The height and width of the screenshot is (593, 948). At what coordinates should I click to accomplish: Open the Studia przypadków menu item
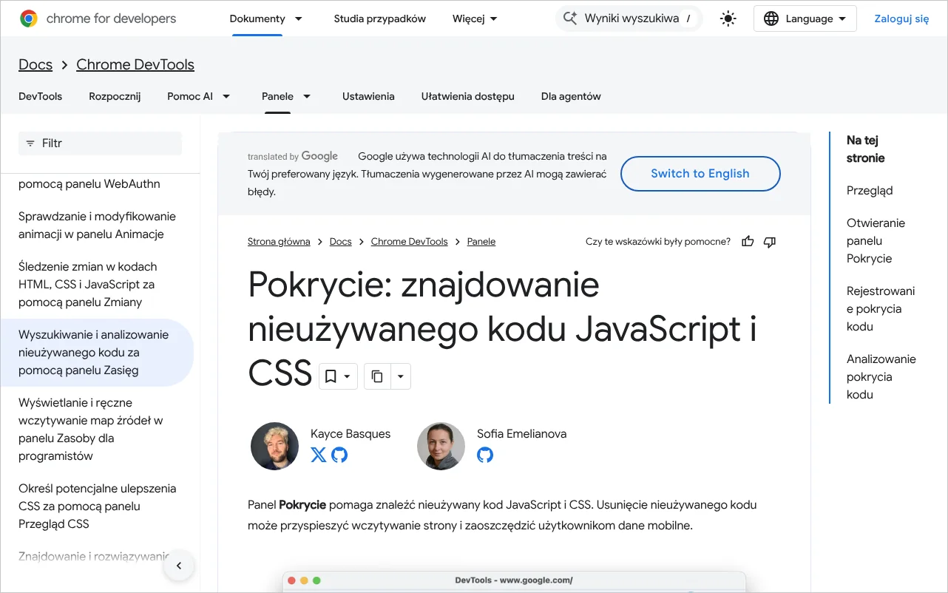(x=380, y=18)
